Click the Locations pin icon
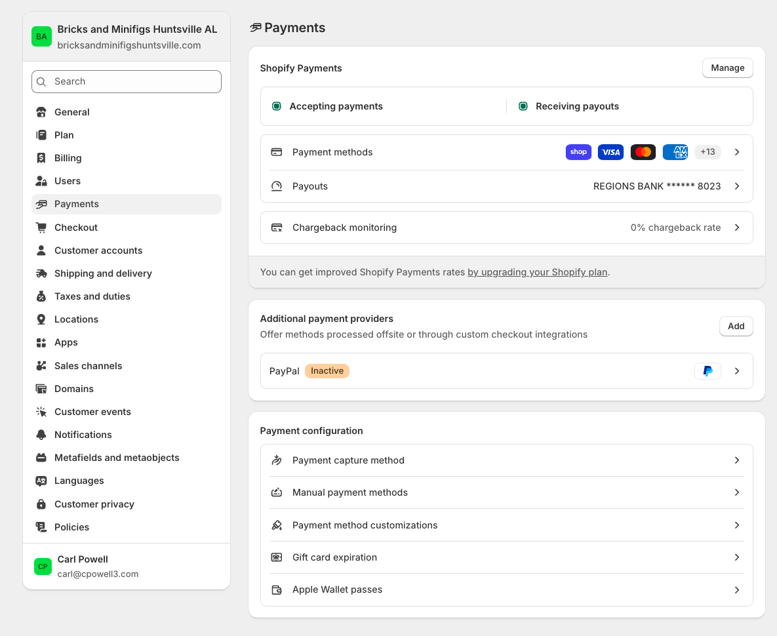777x636 pixels. 41,319
